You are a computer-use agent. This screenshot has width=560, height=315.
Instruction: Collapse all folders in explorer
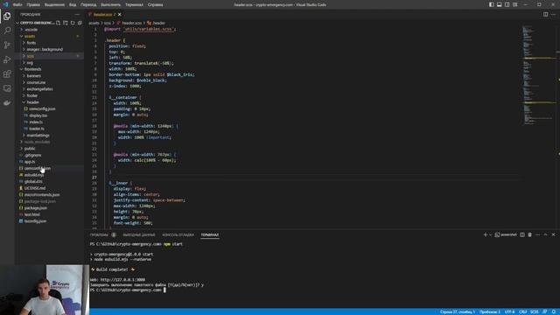pyautogui.click(x=80, y=23)
